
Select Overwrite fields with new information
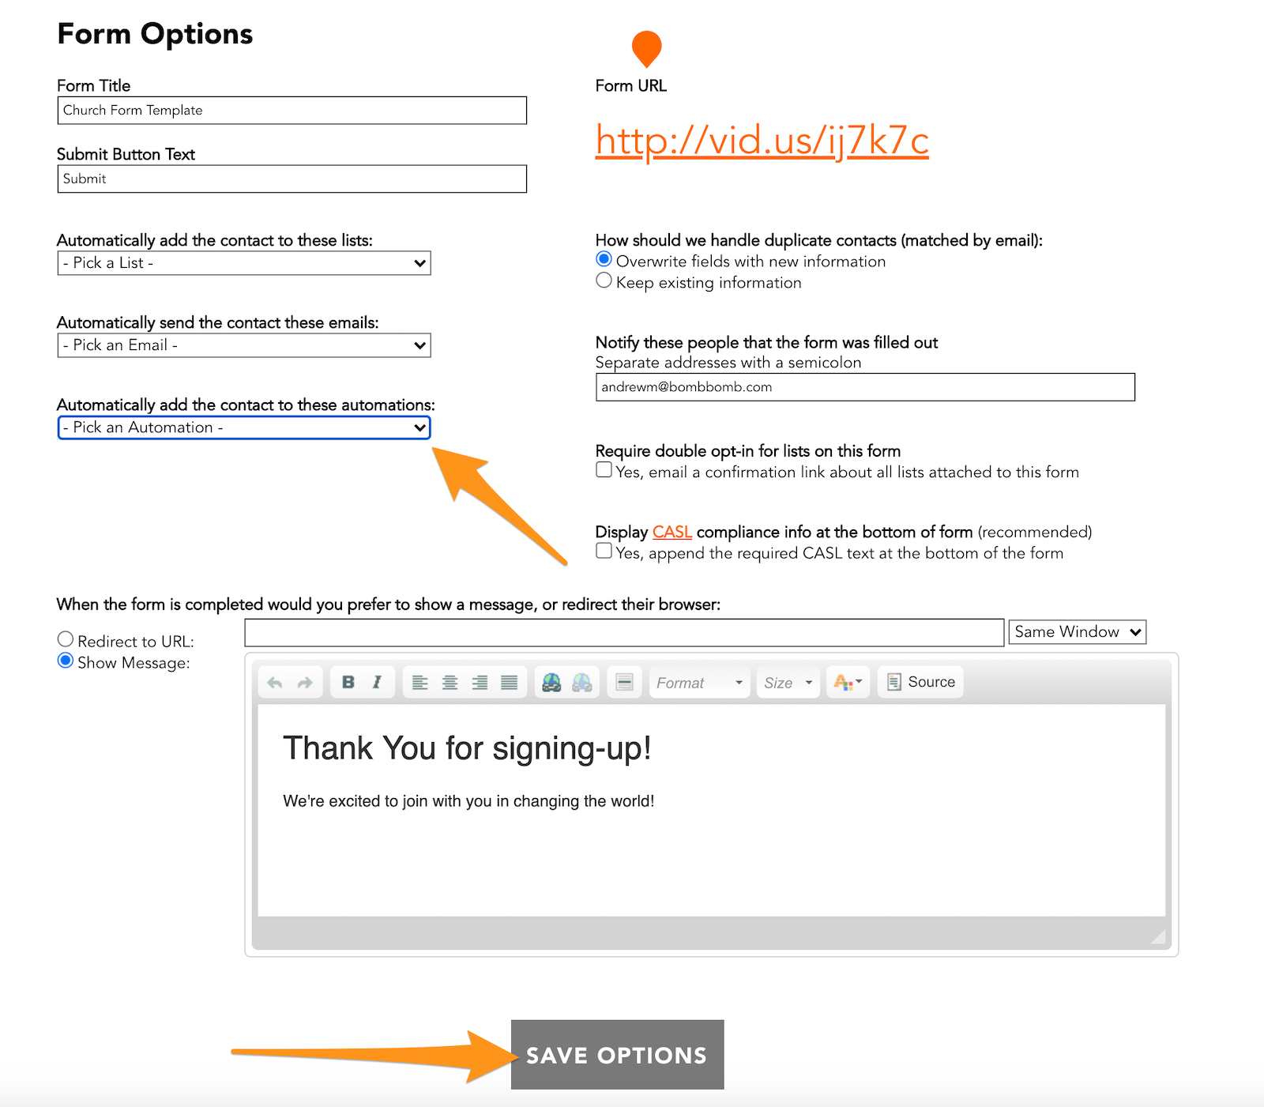[604, 259]
